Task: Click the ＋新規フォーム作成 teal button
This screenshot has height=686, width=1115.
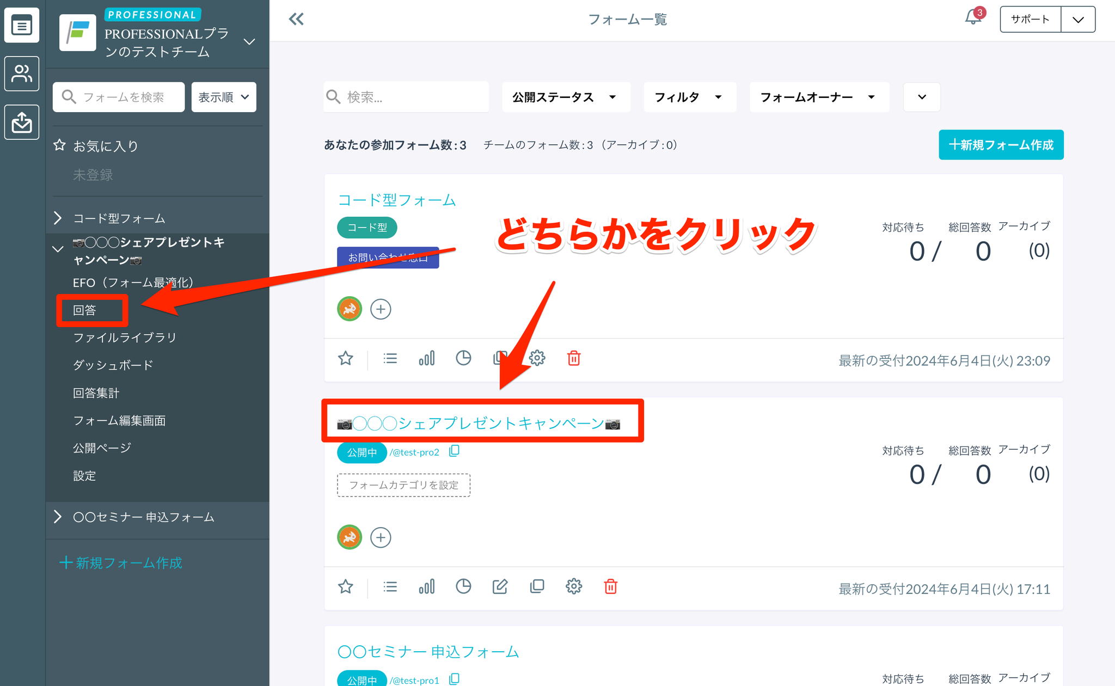Action: tap(1001, 145)
